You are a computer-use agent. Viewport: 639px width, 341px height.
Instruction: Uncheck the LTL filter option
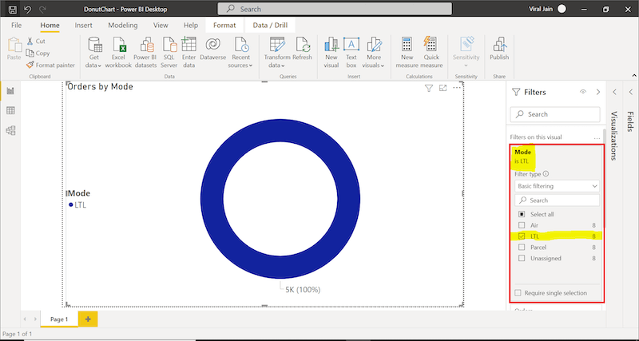(x=522, y=236)
